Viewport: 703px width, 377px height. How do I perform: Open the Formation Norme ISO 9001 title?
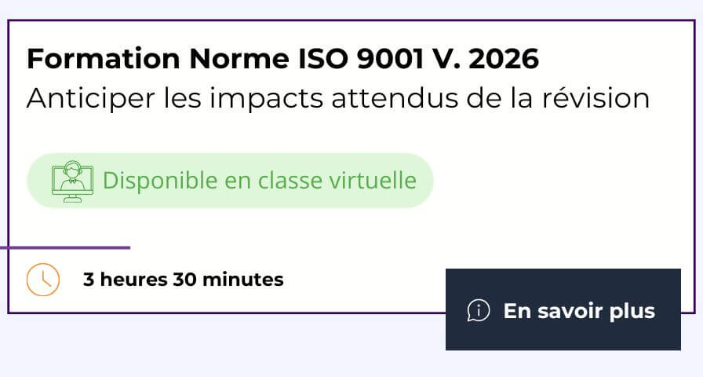[282, 59]
